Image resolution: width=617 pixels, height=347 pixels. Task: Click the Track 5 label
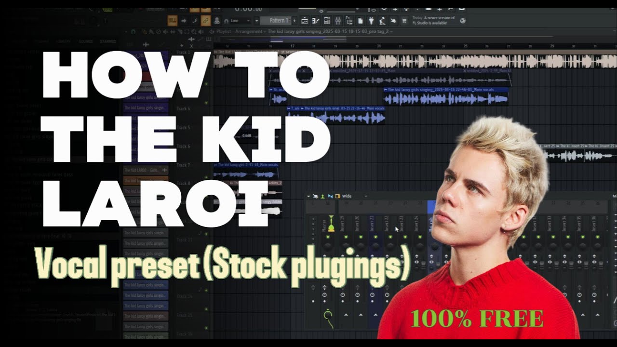pyautogui.click(x=183, y=127)
